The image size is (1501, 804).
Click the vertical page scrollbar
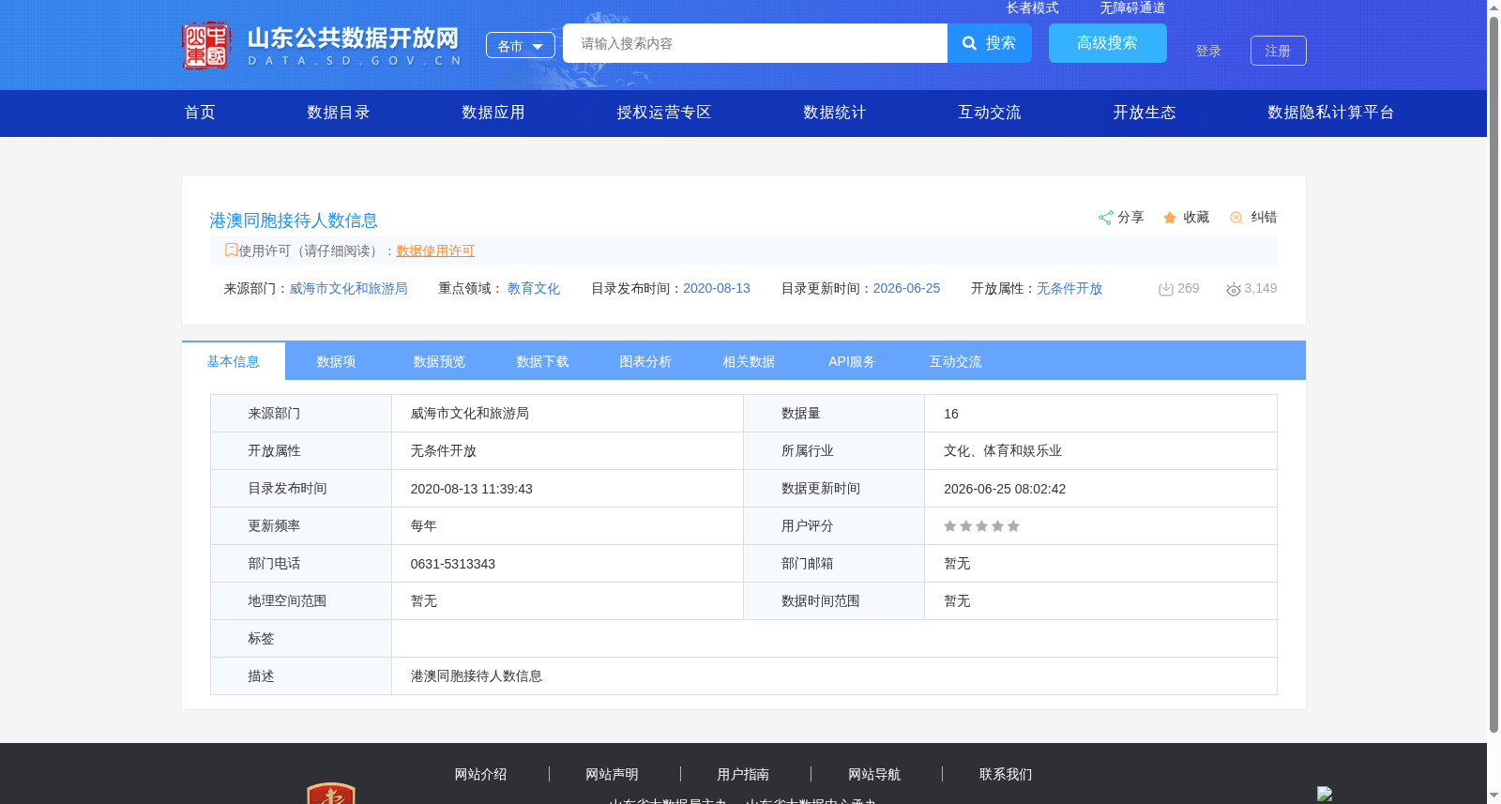click(x=1493, y=373)
